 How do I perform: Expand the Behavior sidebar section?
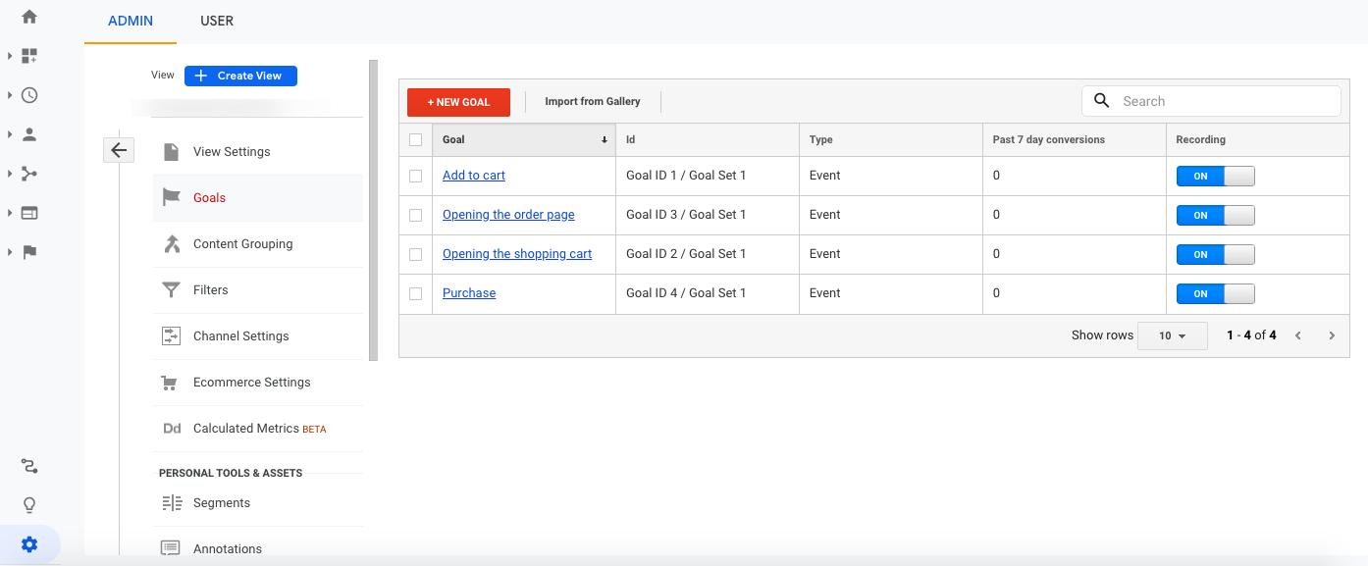pyautogui.click(x=28, y=213)
